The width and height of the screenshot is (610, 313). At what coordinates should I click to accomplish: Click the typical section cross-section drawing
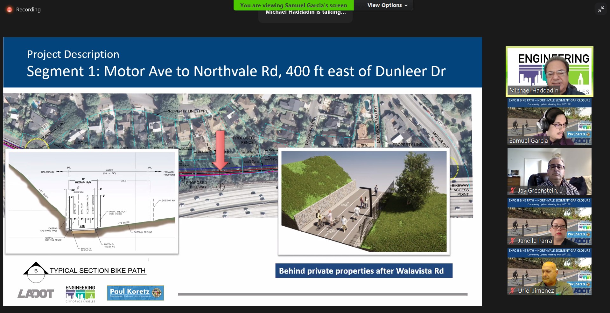[x=92, y=201]
